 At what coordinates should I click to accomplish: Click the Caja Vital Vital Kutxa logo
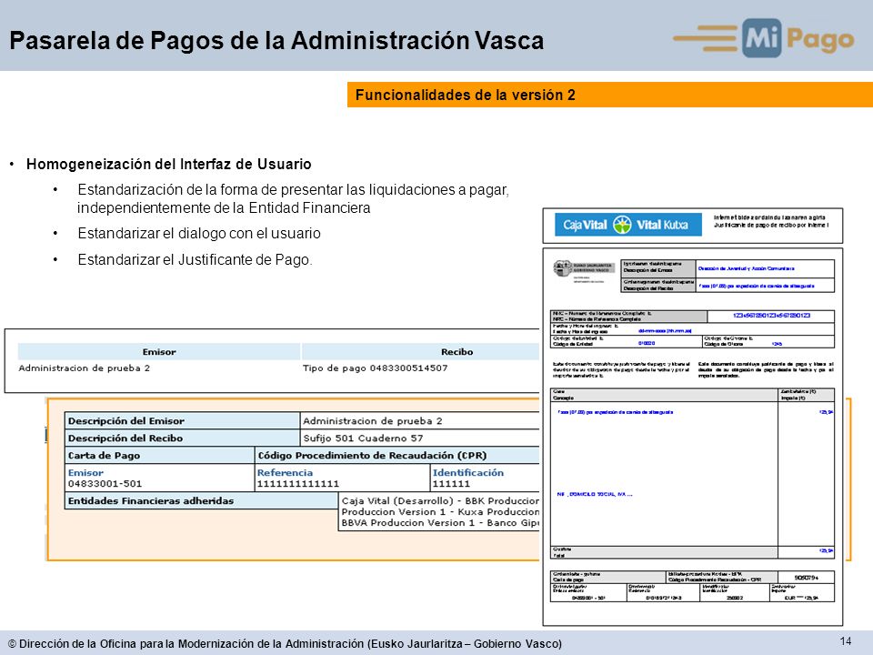point(628,225)
